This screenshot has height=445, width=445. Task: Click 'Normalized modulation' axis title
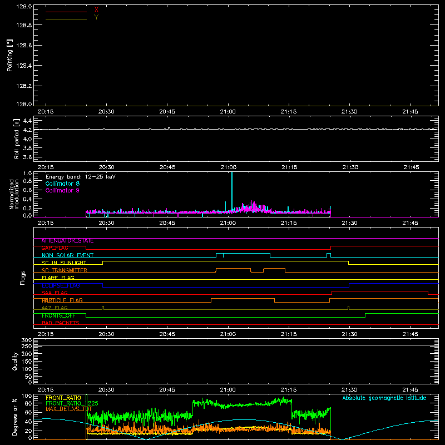click(14, 194)
